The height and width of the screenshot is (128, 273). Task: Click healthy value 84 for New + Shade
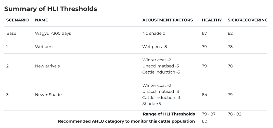point(204,95)
